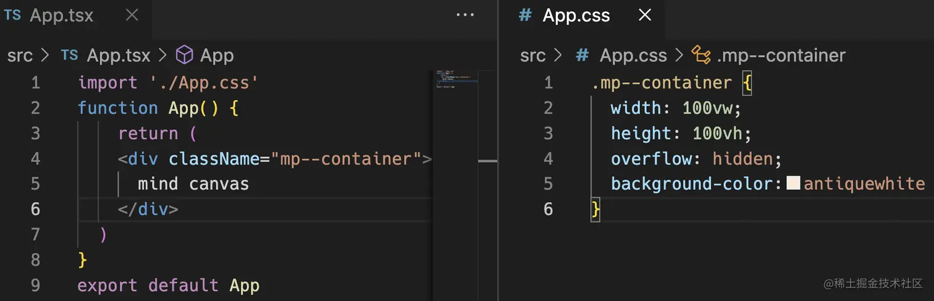Click the App.tsx file name in breadcrumb
Screen dimensions: 934x301
pyautogui.click(x=119, y=56)
